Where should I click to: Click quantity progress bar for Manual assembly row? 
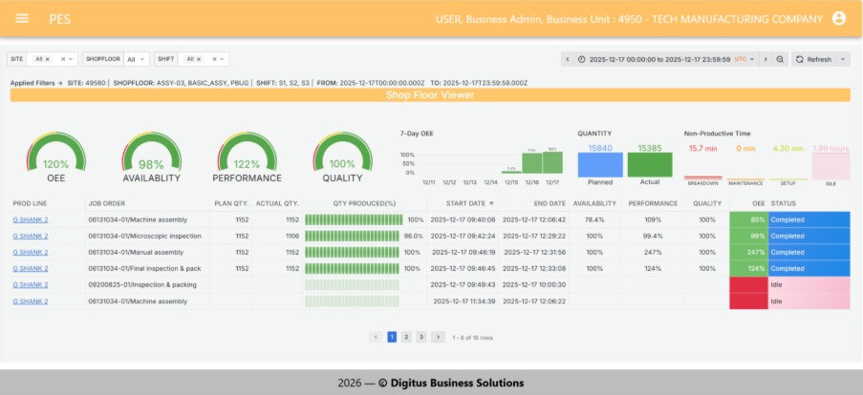354,252
